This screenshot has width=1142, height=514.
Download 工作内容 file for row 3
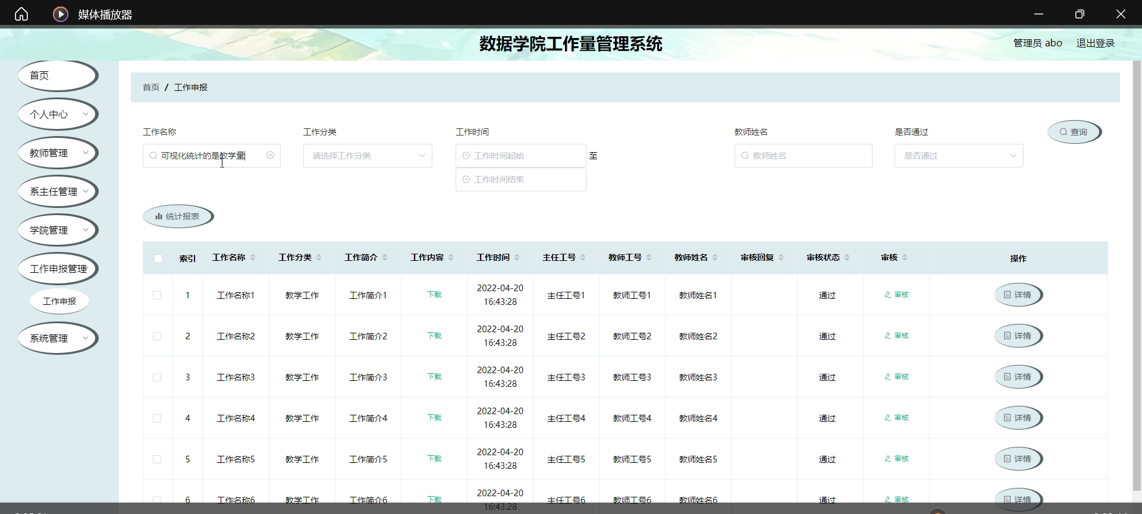tap(434, 377)
